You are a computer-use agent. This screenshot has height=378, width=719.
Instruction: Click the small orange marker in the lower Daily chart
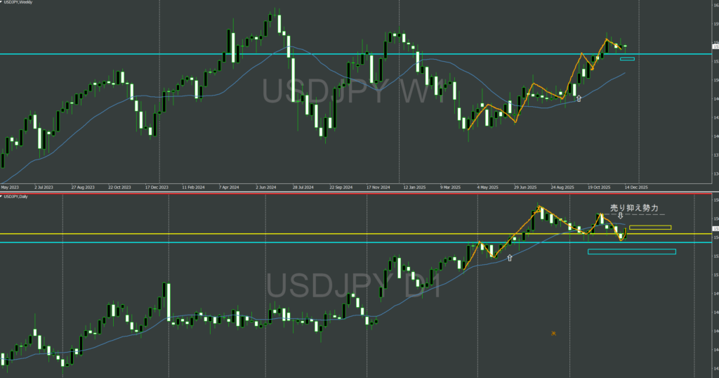pos(554,333)
